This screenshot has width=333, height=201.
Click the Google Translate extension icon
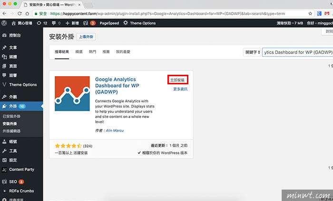coord(319,13)
